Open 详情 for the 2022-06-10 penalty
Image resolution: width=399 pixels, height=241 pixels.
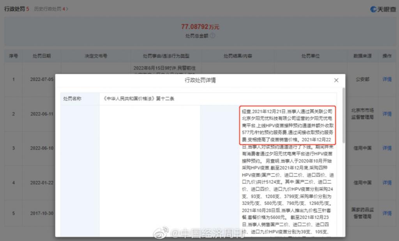pyautogui.click(x=387, y=148)
